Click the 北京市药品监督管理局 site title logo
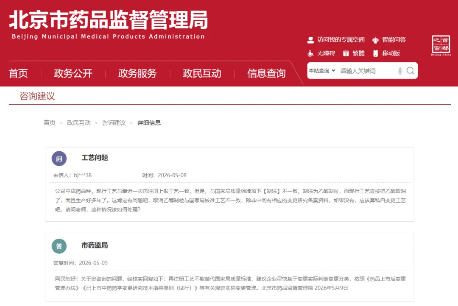The width and height of the screenshot is (458, 306). (109, 20)
